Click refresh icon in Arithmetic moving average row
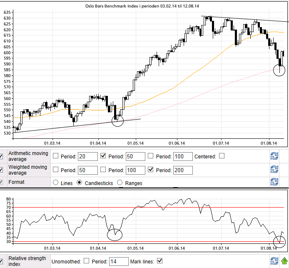The image size is (289, 268). (274, 156)
